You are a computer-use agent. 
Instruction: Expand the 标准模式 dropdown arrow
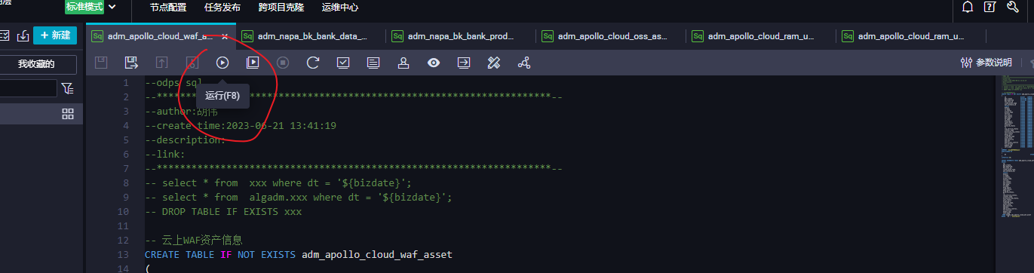(x=112, y=7)
